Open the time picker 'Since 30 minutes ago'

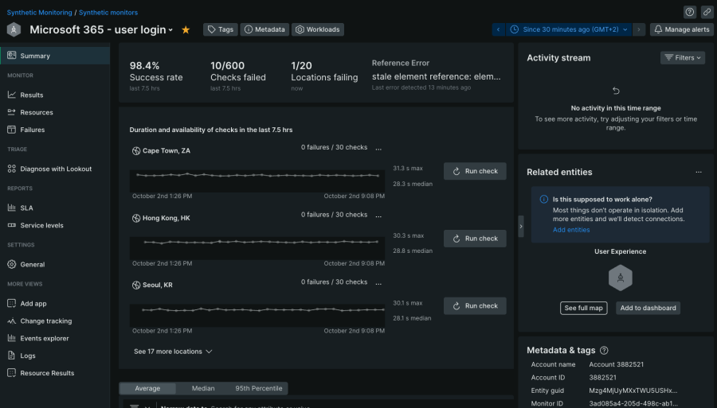(569, 29)
